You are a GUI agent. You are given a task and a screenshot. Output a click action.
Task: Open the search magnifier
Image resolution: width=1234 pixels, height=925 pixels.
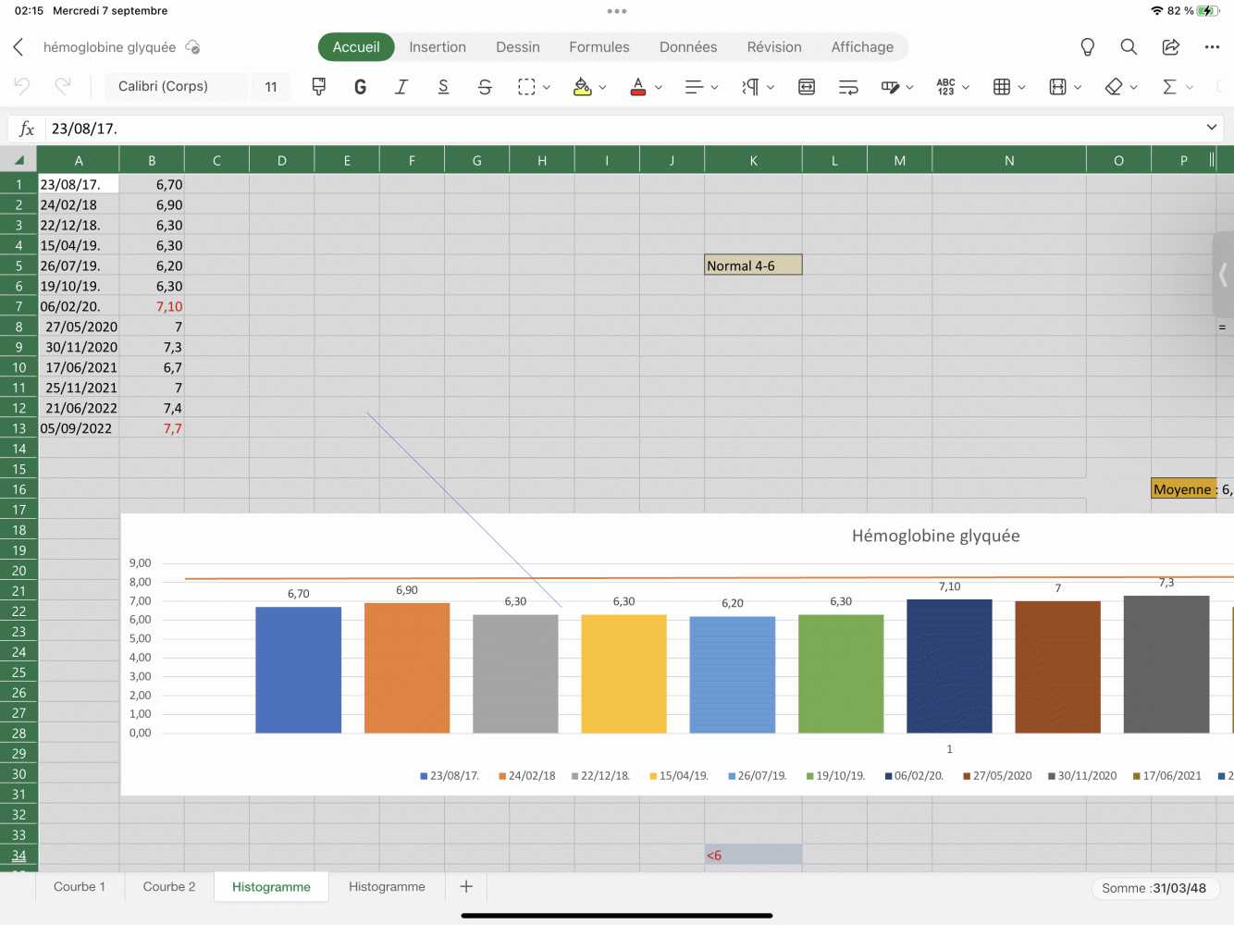tap(1129, 47)
